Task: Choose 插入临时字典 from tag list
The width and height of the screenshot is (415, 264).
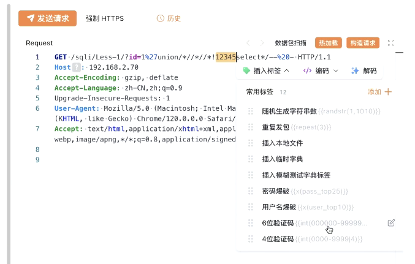Action: pos(283,159)
